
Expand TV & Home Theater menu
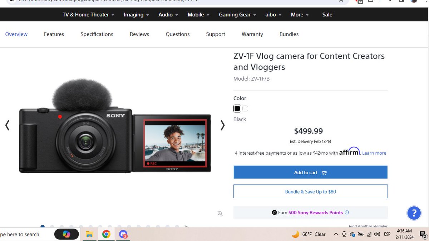click(x=88, y=15)
